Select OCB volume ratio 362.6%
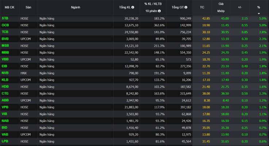 159,25
